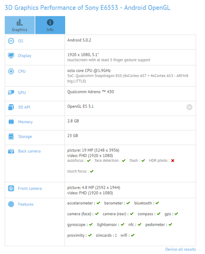Click the GPU card icon
The width and height of the screenshot is (205, 254).
pos(11,93)
